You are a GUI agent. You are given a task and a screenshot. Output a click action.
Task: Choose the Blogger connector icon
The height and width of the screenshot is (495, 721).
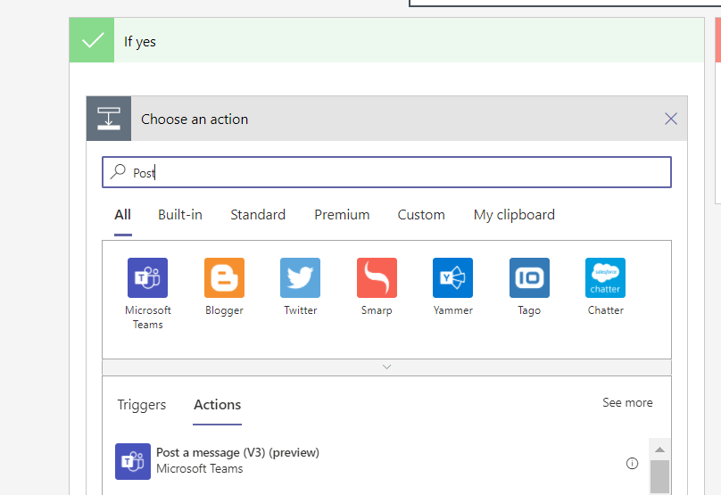pos(224,278)
